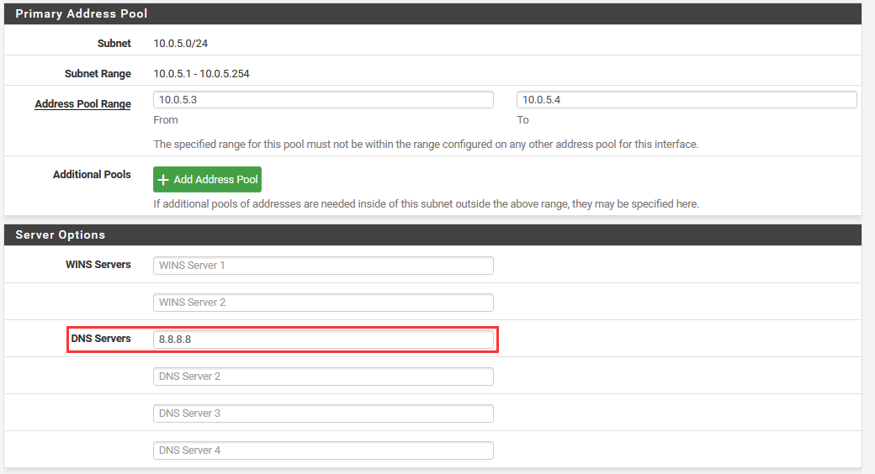Focus the WINS Server 2 field
This screenshot has width=875, height=474.
pyautogui.click(x=323, y=303)
